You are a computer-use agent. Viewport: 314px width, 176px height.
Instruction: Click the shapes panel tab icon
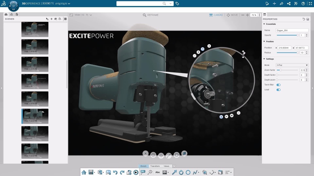(x=11, y=14)
